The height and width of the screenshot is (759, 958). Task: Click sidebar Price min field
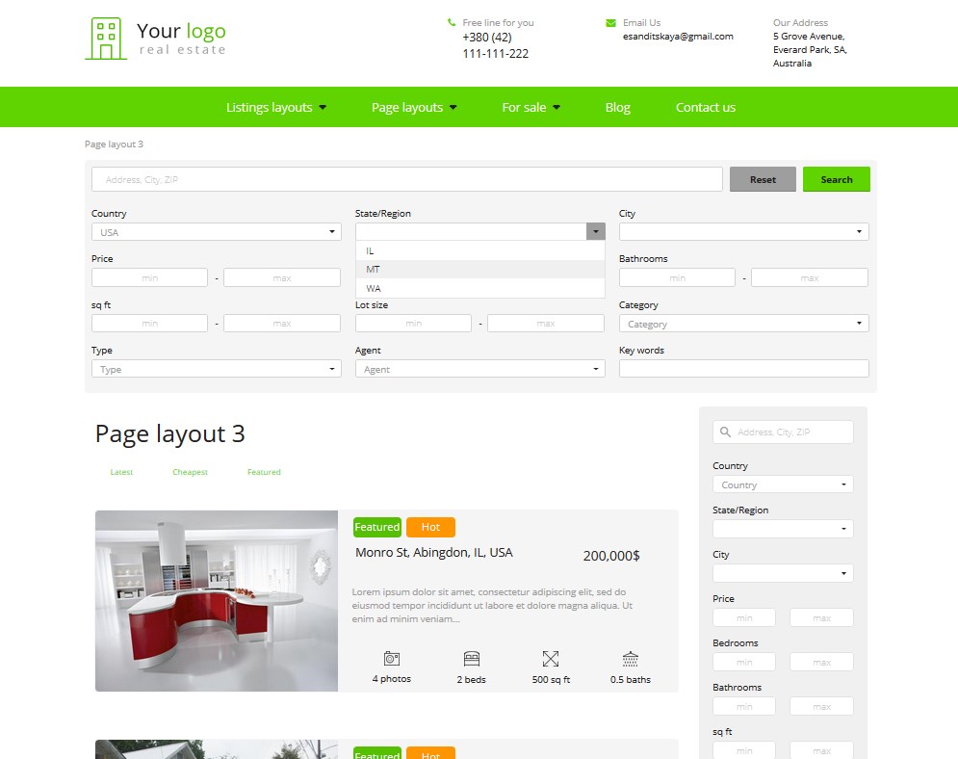pos(744,617)
